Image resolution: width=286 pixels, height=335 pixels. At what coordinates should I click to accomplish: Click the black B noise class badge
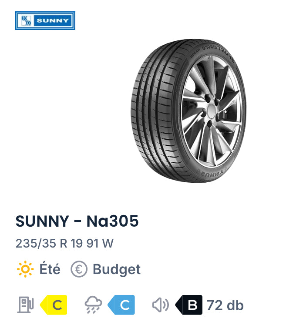(190, 305)
